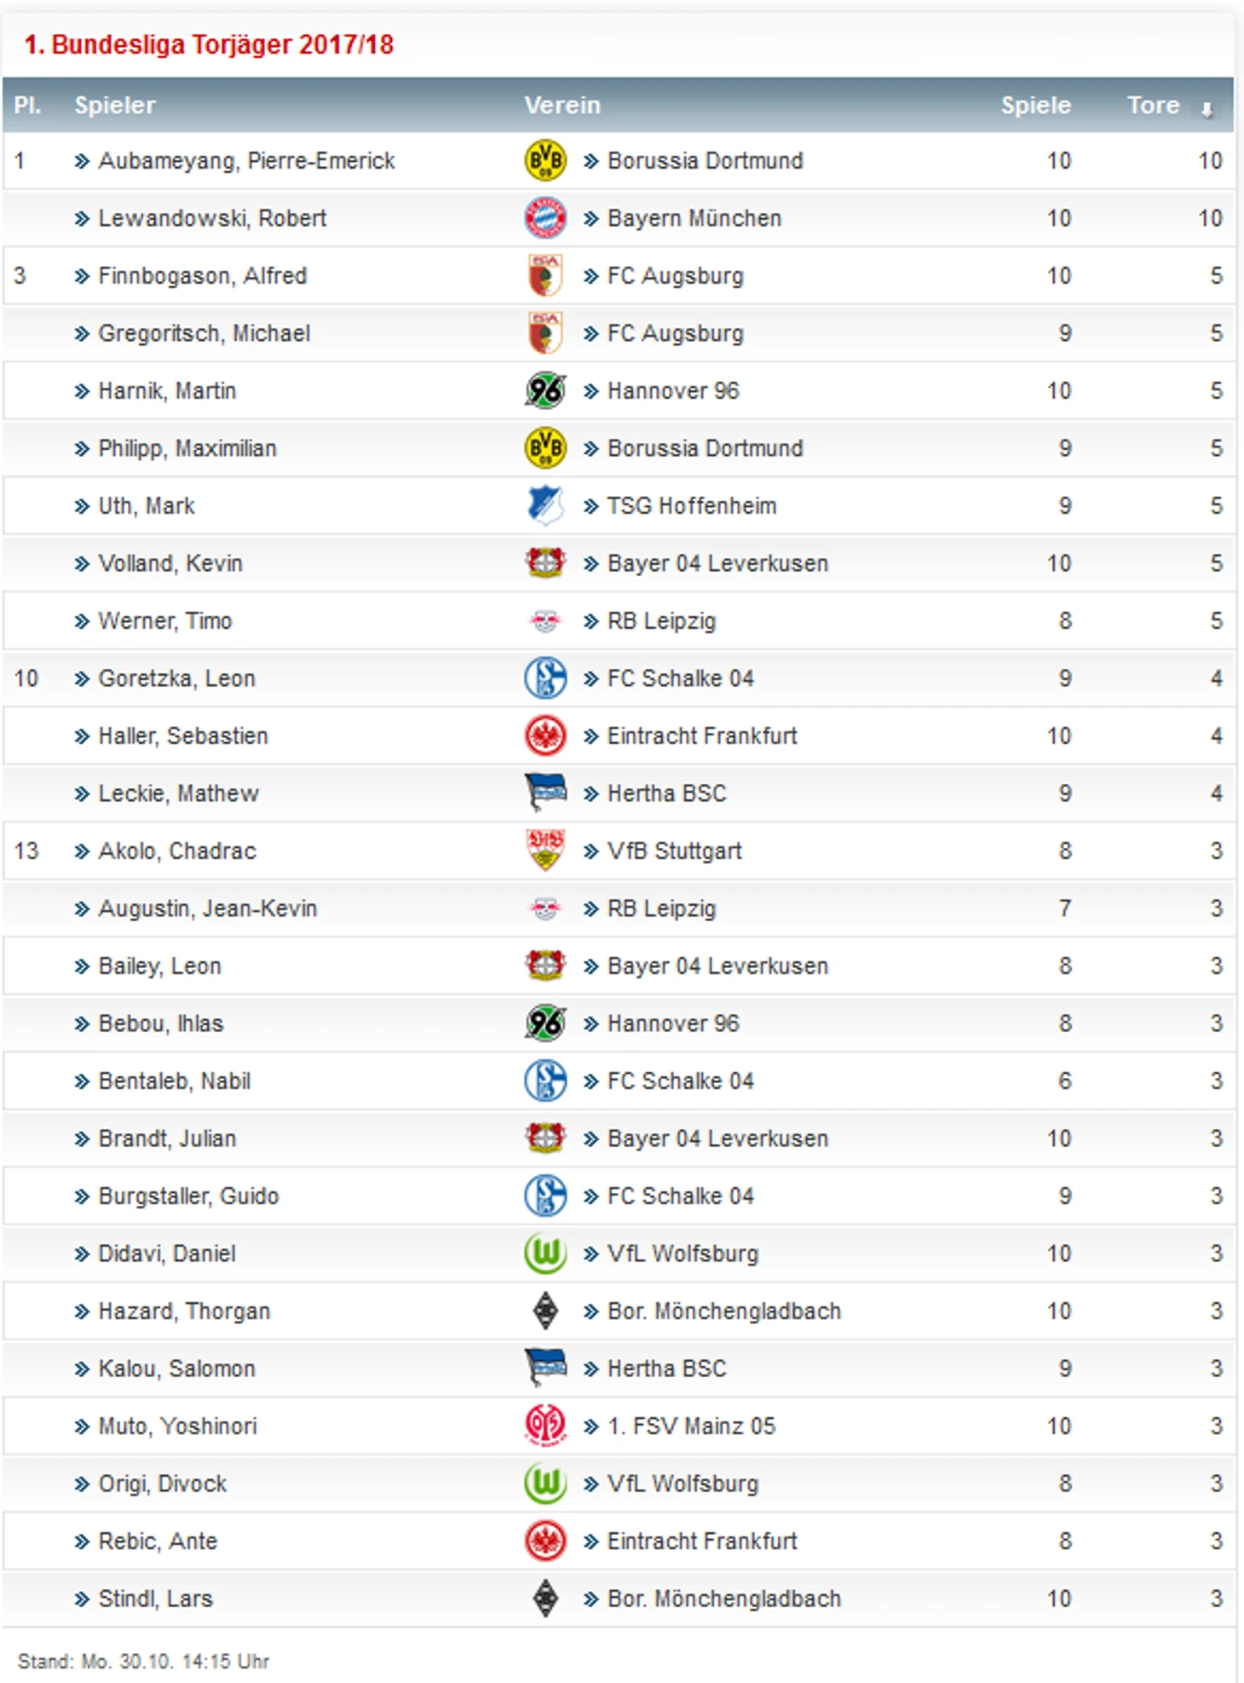
Task: Click VfB Stuttgart crest in Akolo row
Action: coord(545,850)
